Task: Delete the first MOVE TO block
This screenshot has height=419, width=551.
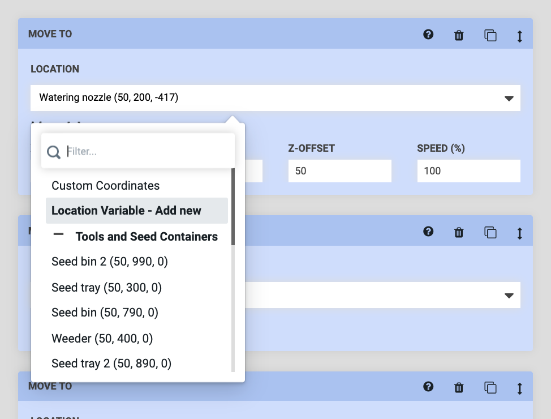Action: (x=458, y=35)
